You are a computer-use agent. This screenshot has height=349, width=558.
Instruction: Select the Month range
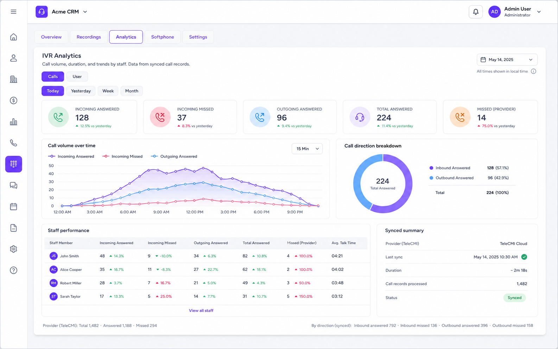(132, 91)
